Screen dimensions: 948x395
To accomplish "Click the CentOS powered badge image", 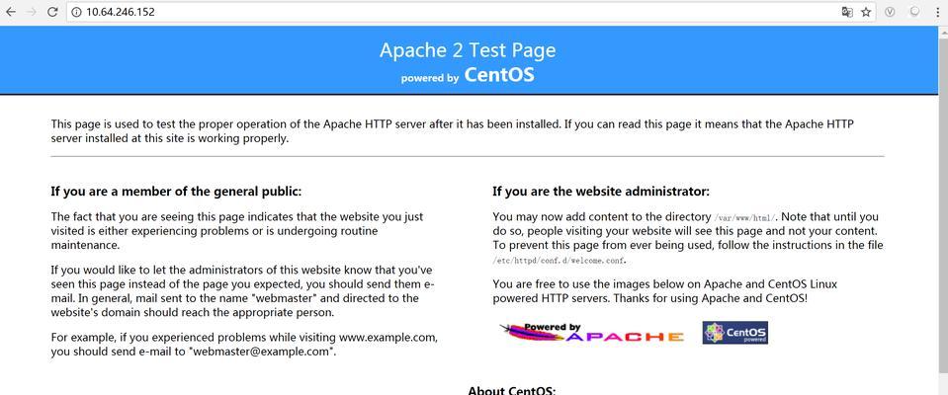I will [735, 333].
